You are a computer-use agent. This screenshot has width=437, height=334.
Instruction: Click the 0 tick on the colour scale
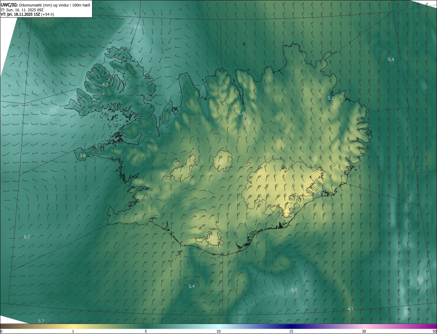[x=1, y=331]
